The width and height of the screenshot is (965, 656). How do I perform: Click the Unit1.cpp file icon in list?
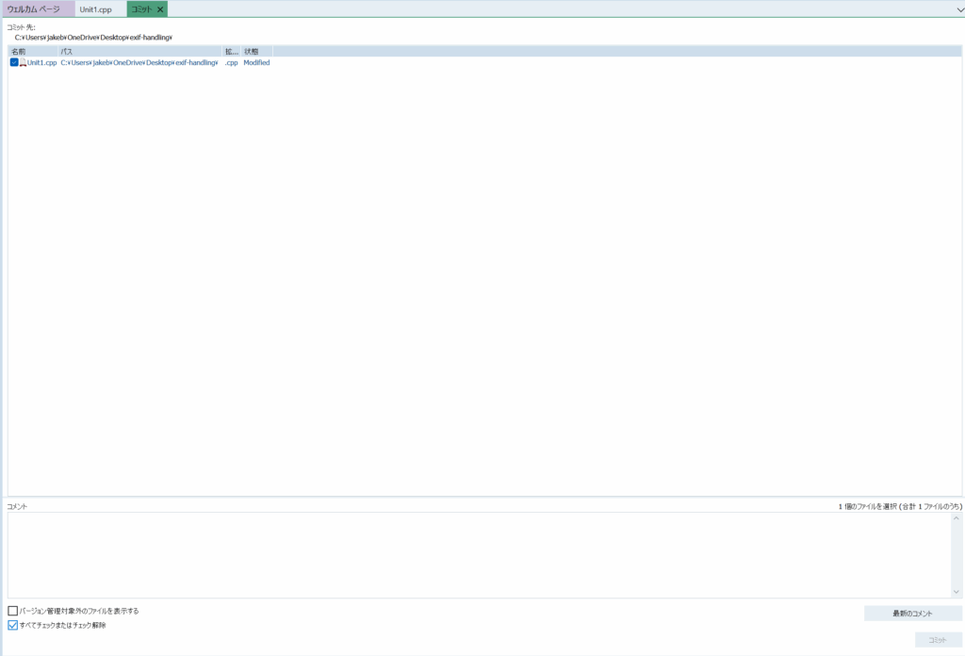(23, 63)
